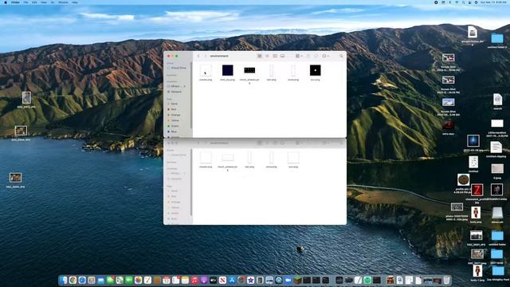Switch front Finder window to list view
This screenshot has height=287, width=510.
[x=267, y=56]
